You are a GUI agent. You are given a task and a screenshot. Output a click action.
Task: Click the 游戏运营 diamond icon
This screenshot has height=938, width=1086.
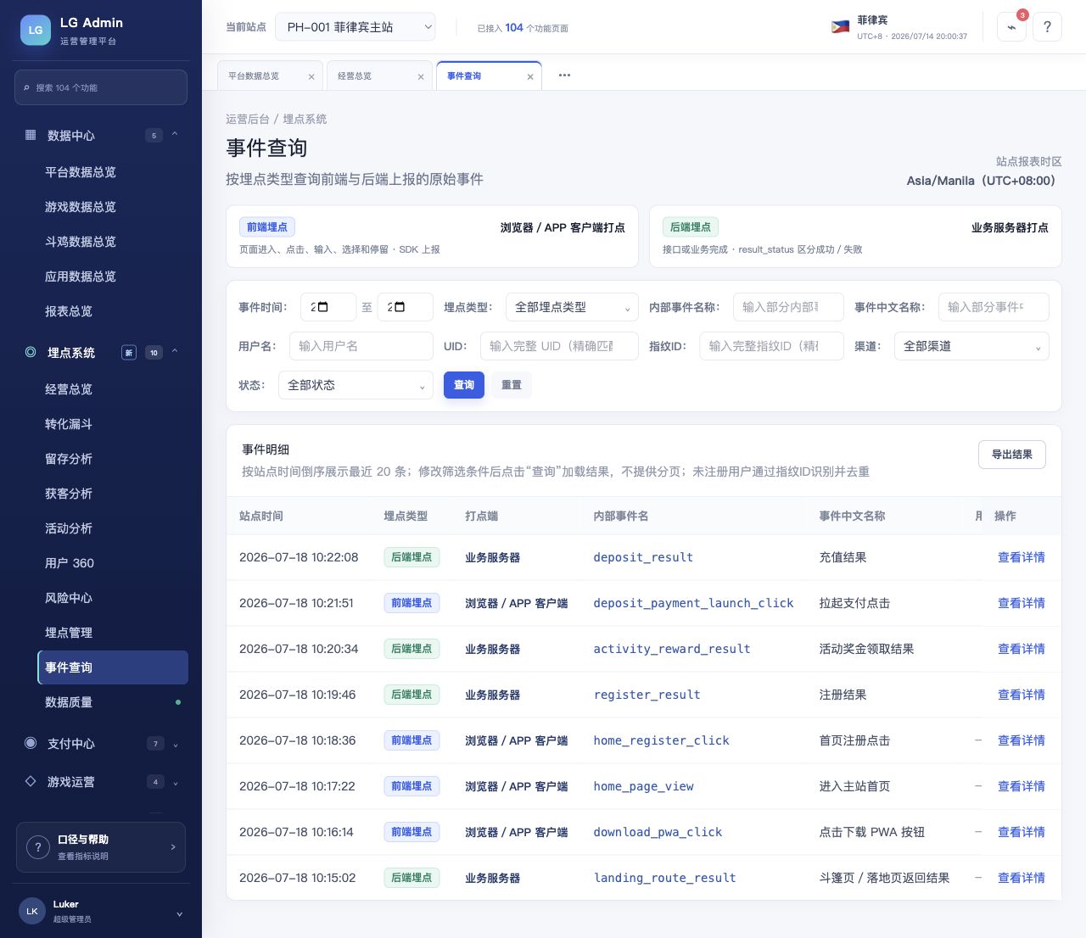point(31,781)
